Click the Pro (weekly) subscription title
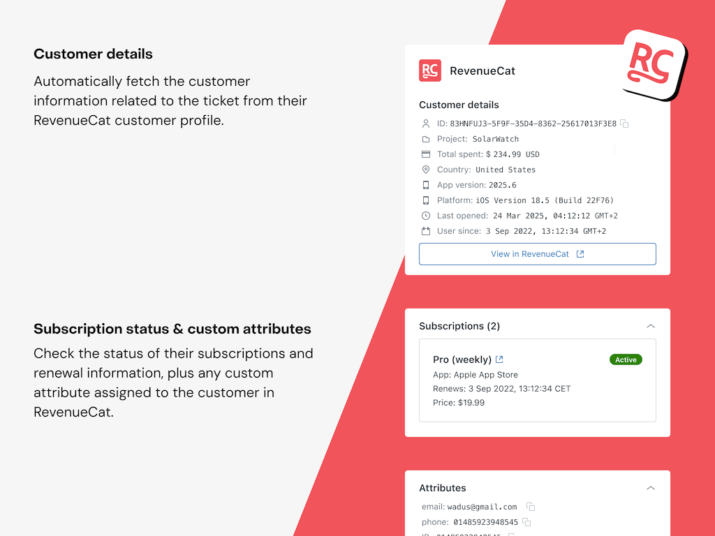Image resolution: width=715 pixels, height=536 pixels. [x=462, y=359]
